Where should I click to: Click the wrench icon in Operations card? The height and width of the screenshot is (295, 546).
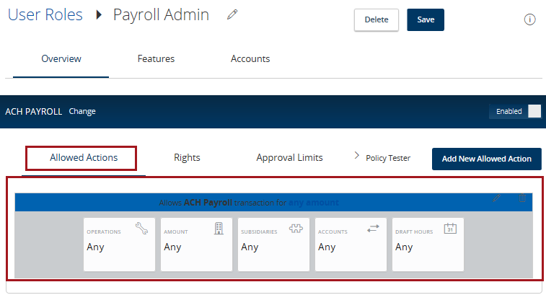(x=141, y=229)
